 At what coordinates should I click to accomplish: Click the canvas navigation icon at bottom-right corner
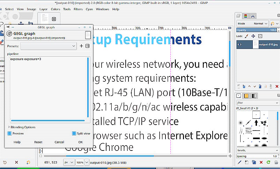(x=230, y=156)
